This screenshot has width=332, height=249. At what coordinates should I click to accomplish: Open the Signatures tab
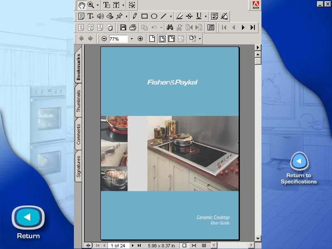pos(78,166)
